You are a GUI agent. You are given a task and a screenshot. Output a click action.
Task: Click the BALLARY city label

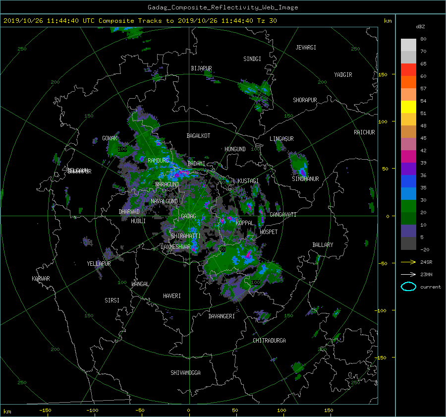click(x=323, y=245)
